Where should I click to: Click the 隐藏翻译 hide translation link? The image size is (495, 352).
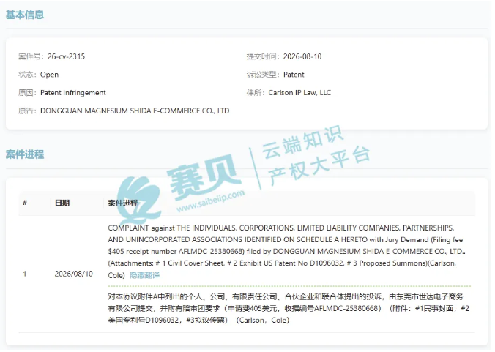tap(144, 275)
